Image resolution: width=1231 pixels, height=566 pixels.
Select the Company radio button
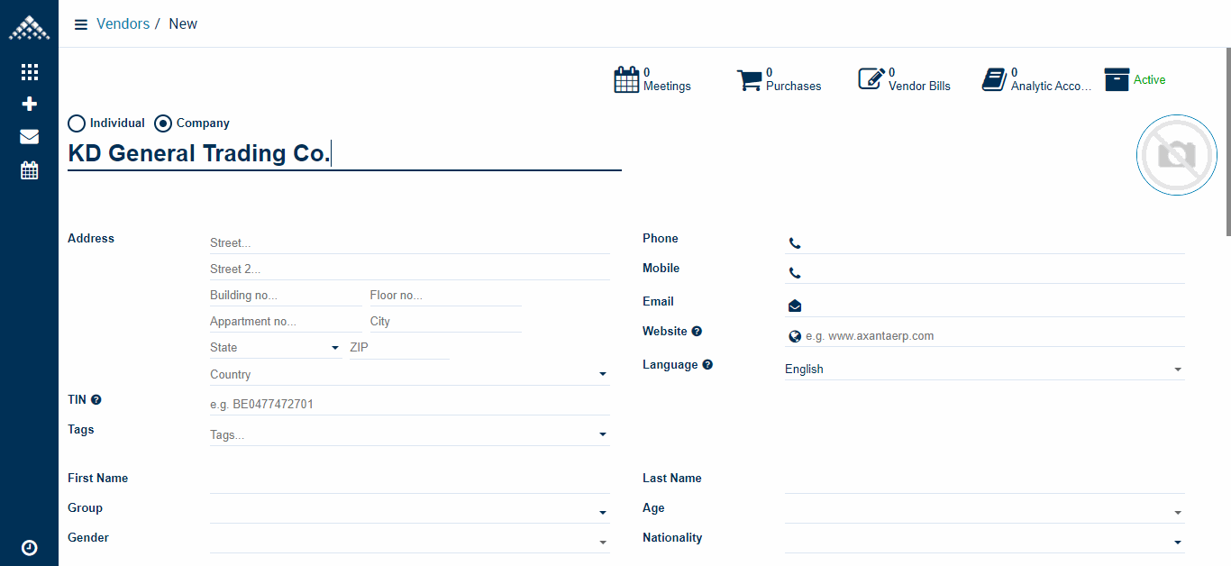[x=163, y=123]
